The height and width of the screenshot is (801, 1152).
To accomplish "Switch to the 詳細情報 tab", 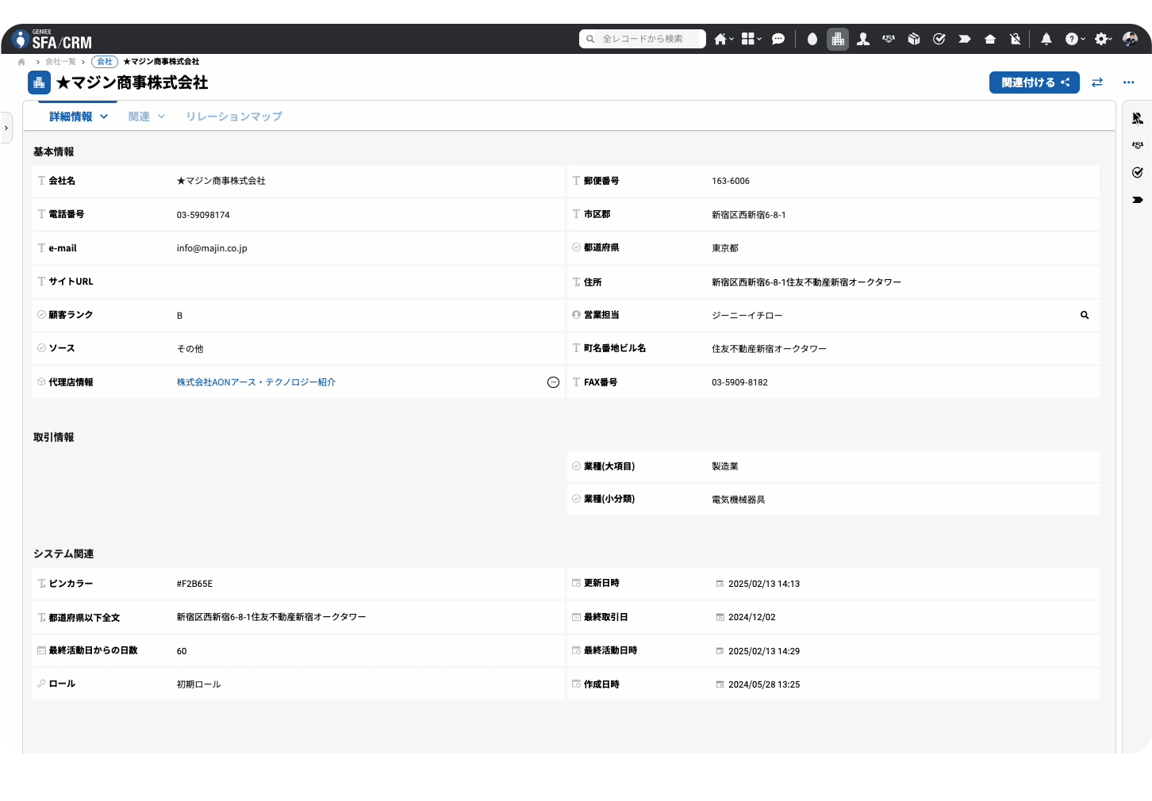I will click(71, 117).
